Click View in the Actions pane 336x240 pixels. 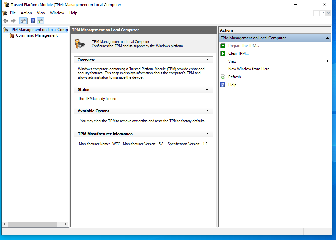(232, 61)
